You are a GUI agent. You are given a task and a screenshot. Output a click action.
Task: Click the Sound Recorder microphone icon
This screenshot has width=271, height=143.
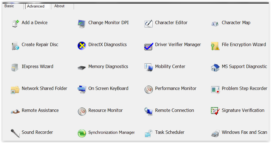coord(15,133)
